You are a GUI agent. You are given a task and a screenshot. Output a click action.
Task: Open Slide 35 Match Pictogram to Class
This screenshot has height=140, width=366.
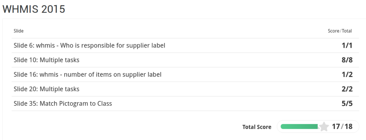point(186,104)
